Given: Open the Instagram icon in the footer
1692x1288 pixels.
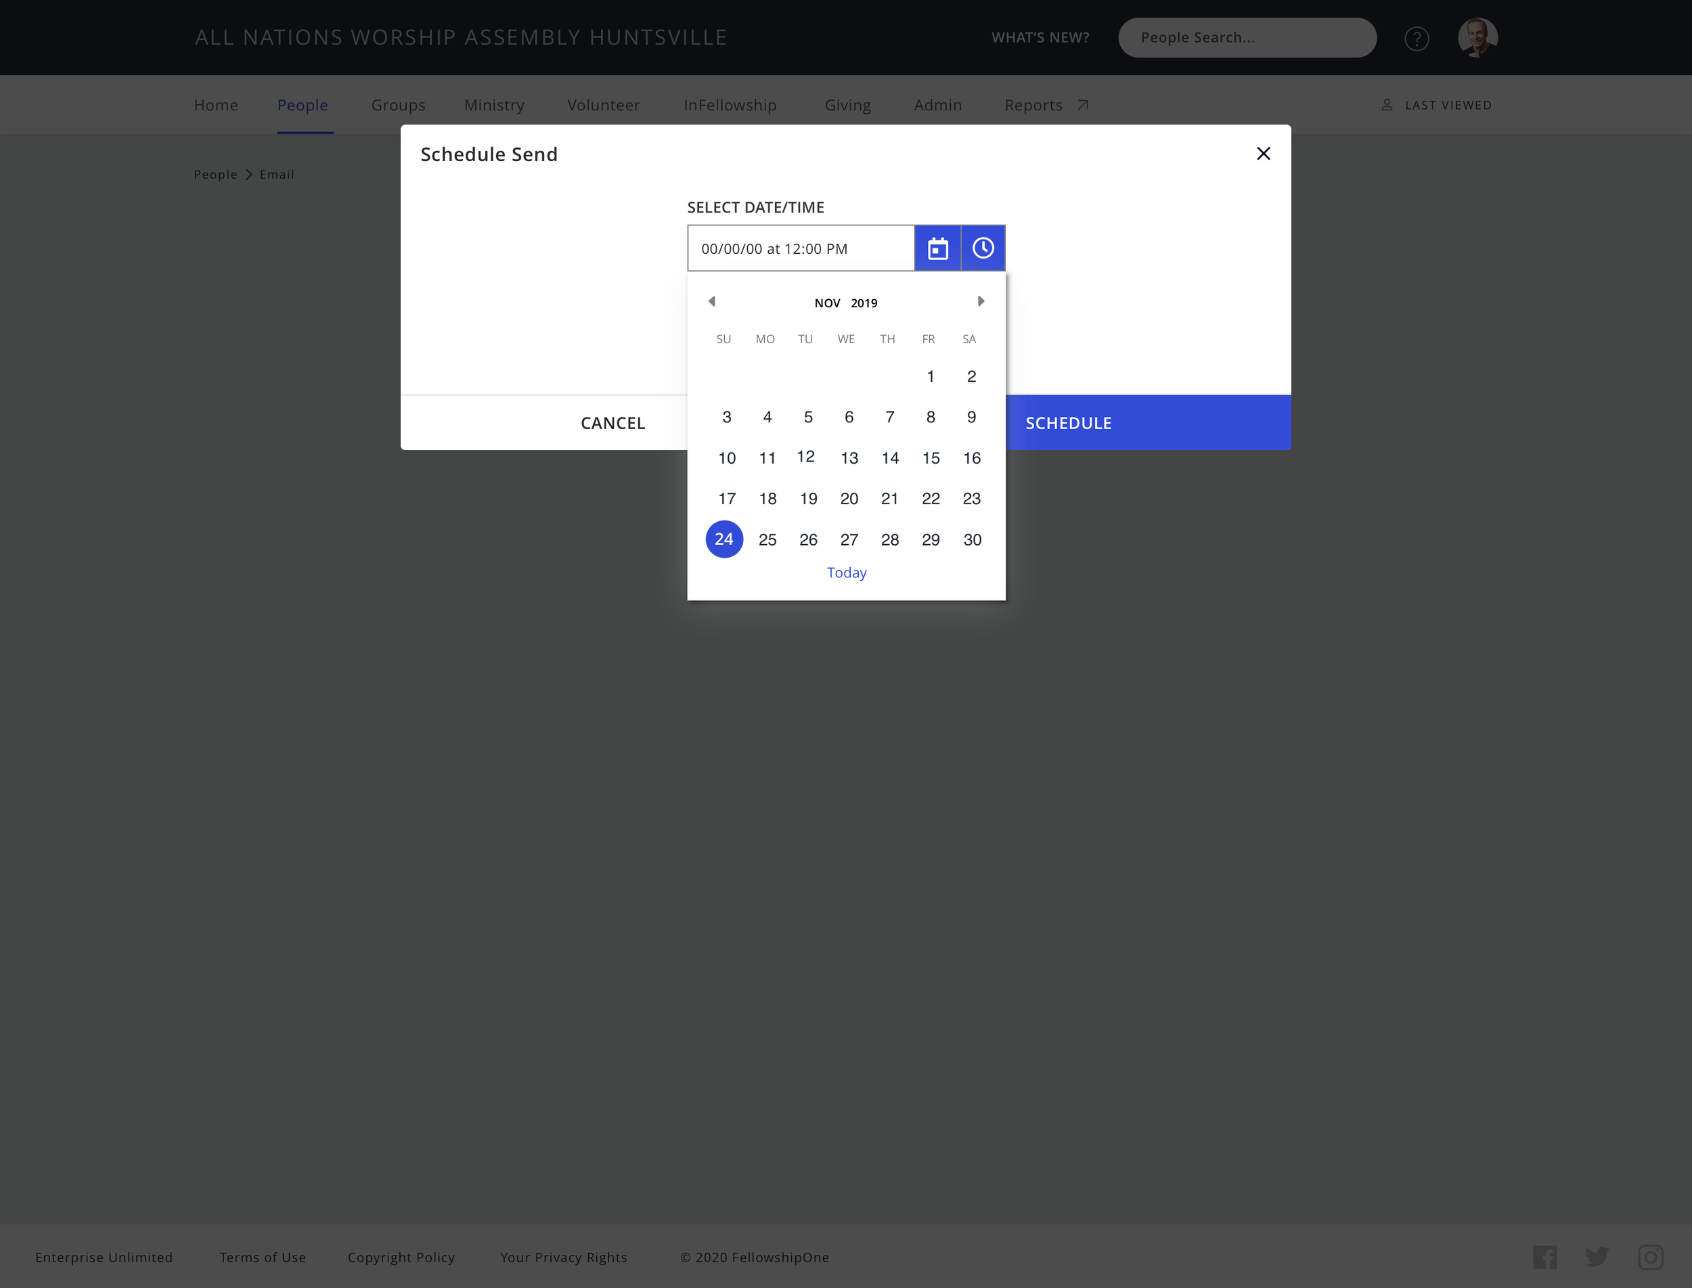Looking at the screenshot, I should (x=1651, y=1257).
